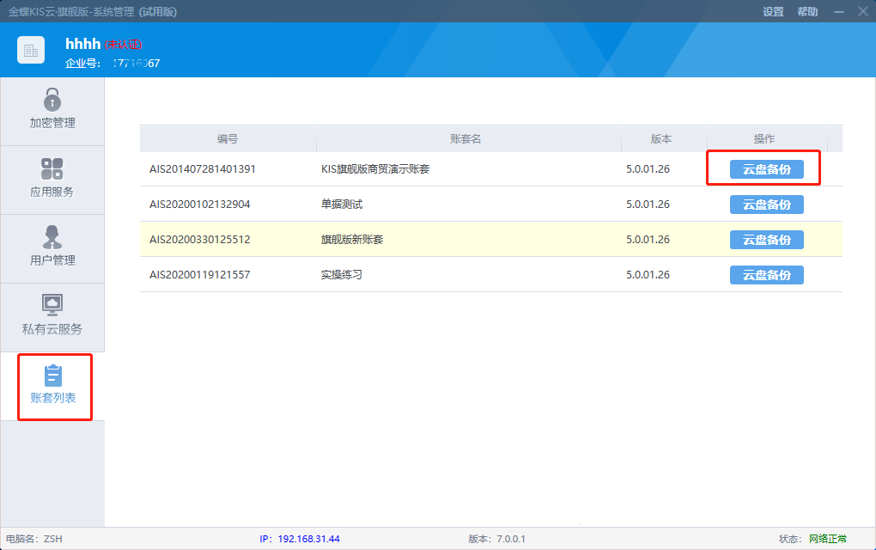Select account AIS201407281401391
876x550 pixels.
click(x=202, y=168)
